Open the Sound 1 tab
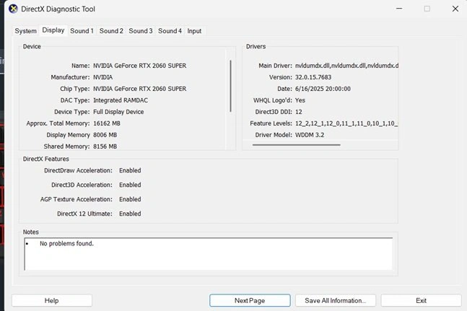The width and height of the screenshot is (467, 311). [82, 31]
